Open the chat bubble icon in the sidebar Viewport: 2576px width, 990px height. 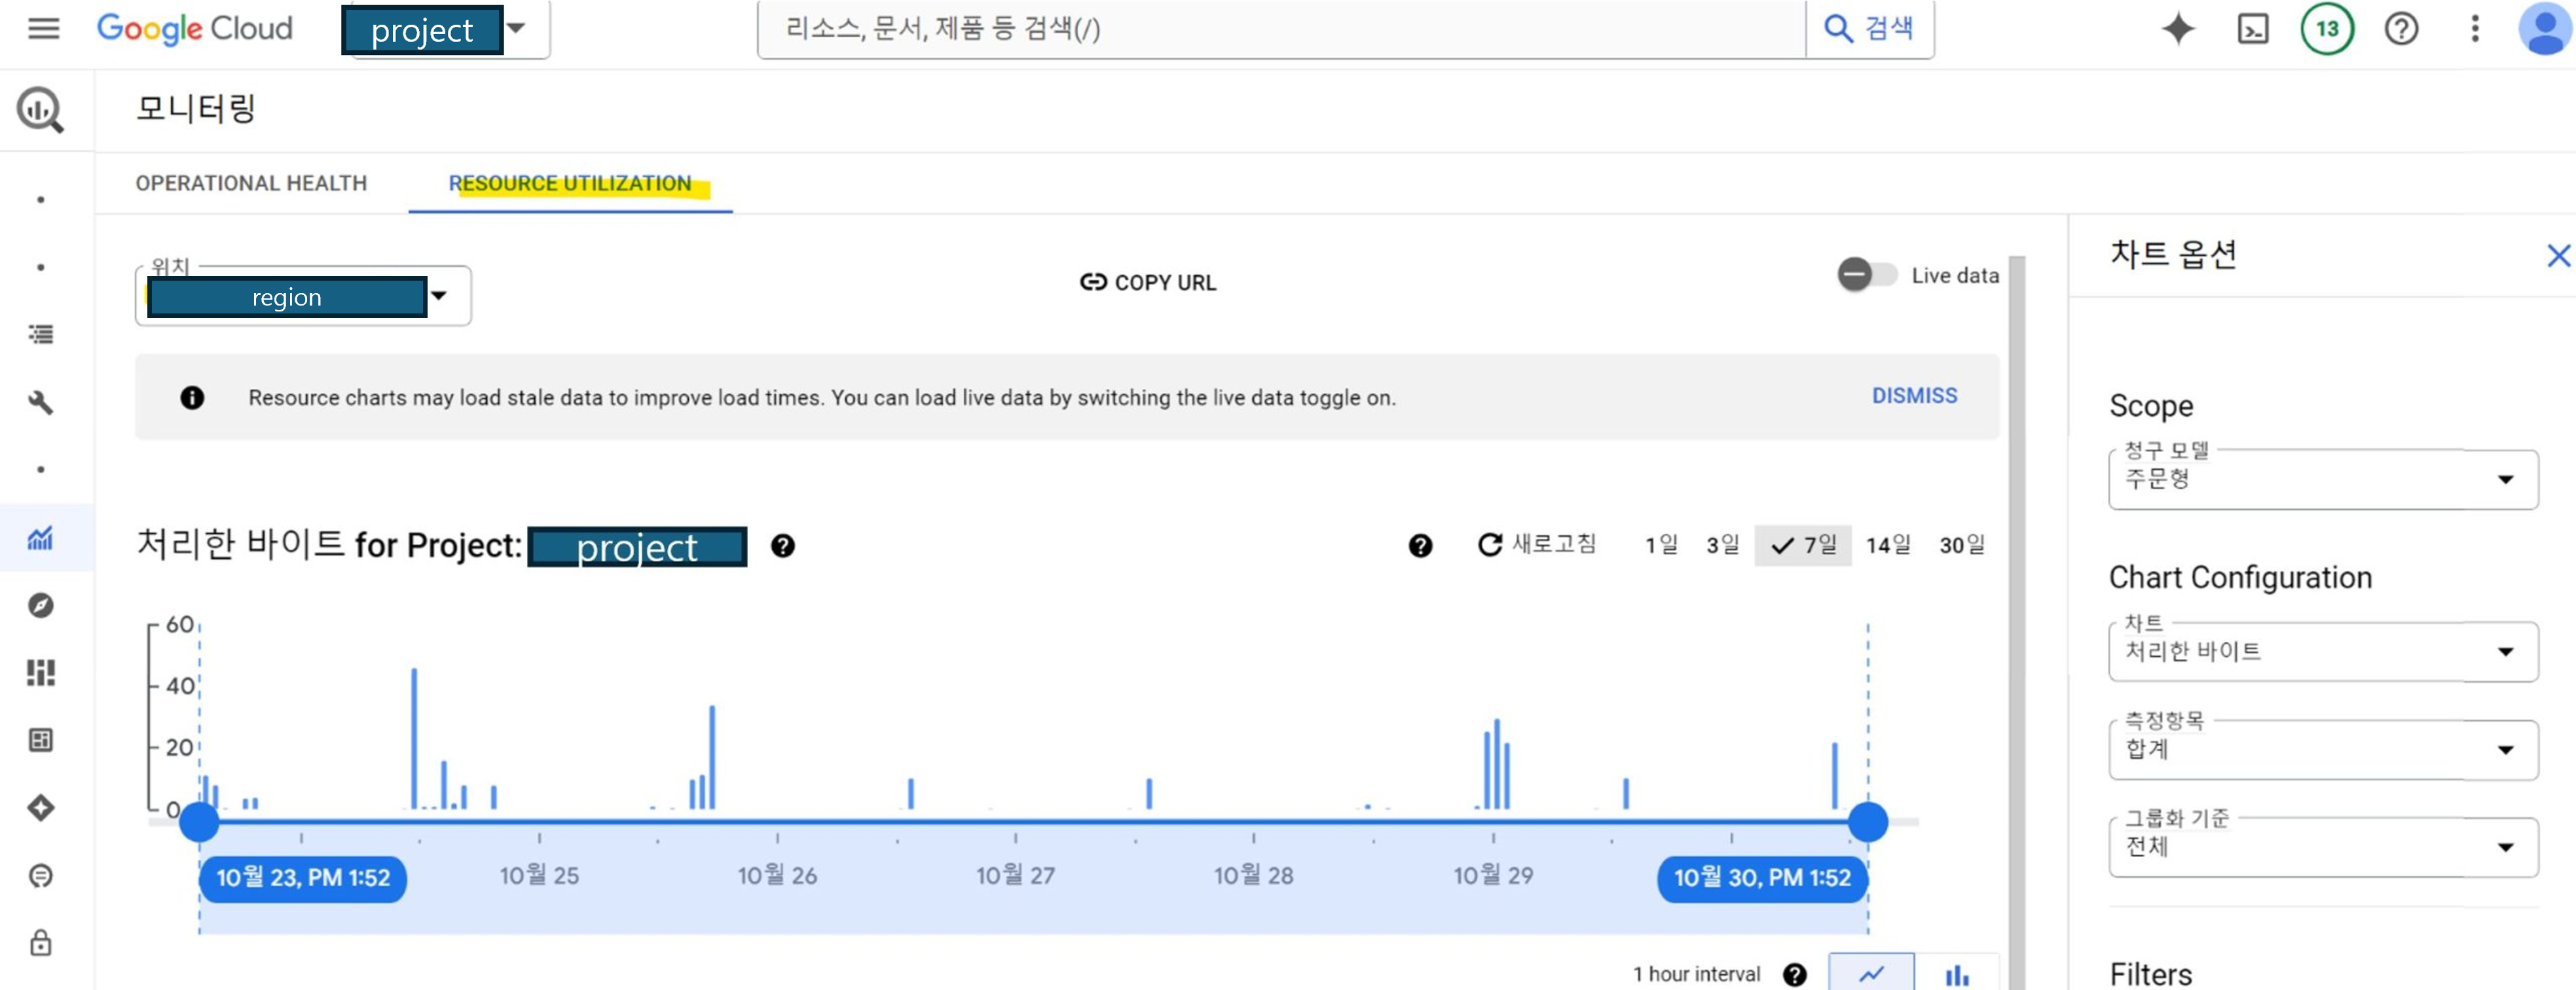click(41, 876)
